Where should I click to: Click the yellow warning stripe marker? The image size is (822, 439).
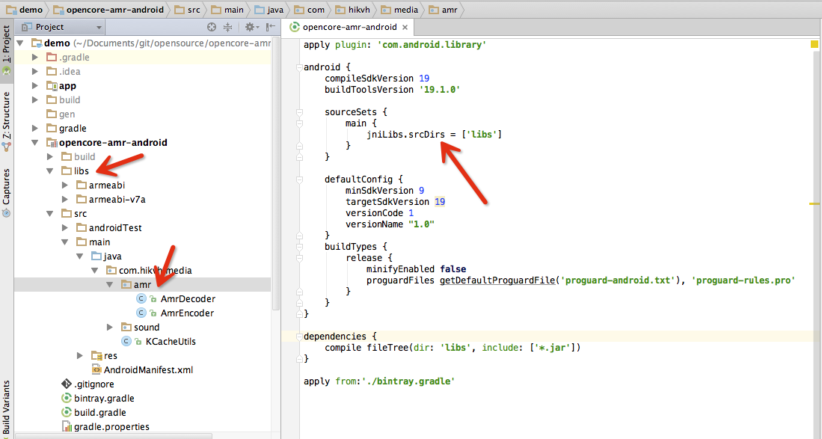click(814, 203)
